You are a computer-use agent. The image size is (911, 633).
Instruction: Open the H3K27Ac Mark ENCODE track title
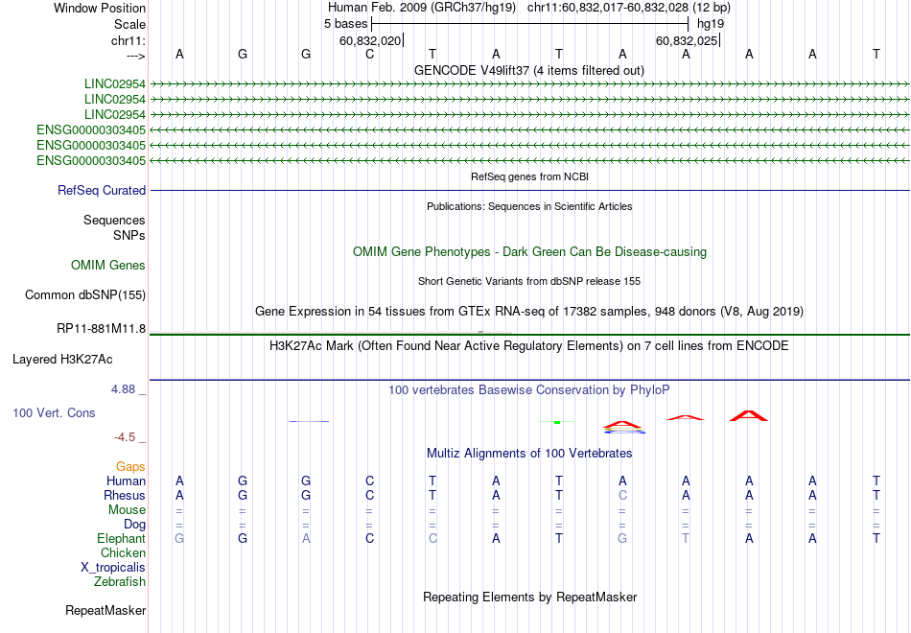tap(528, 346)
